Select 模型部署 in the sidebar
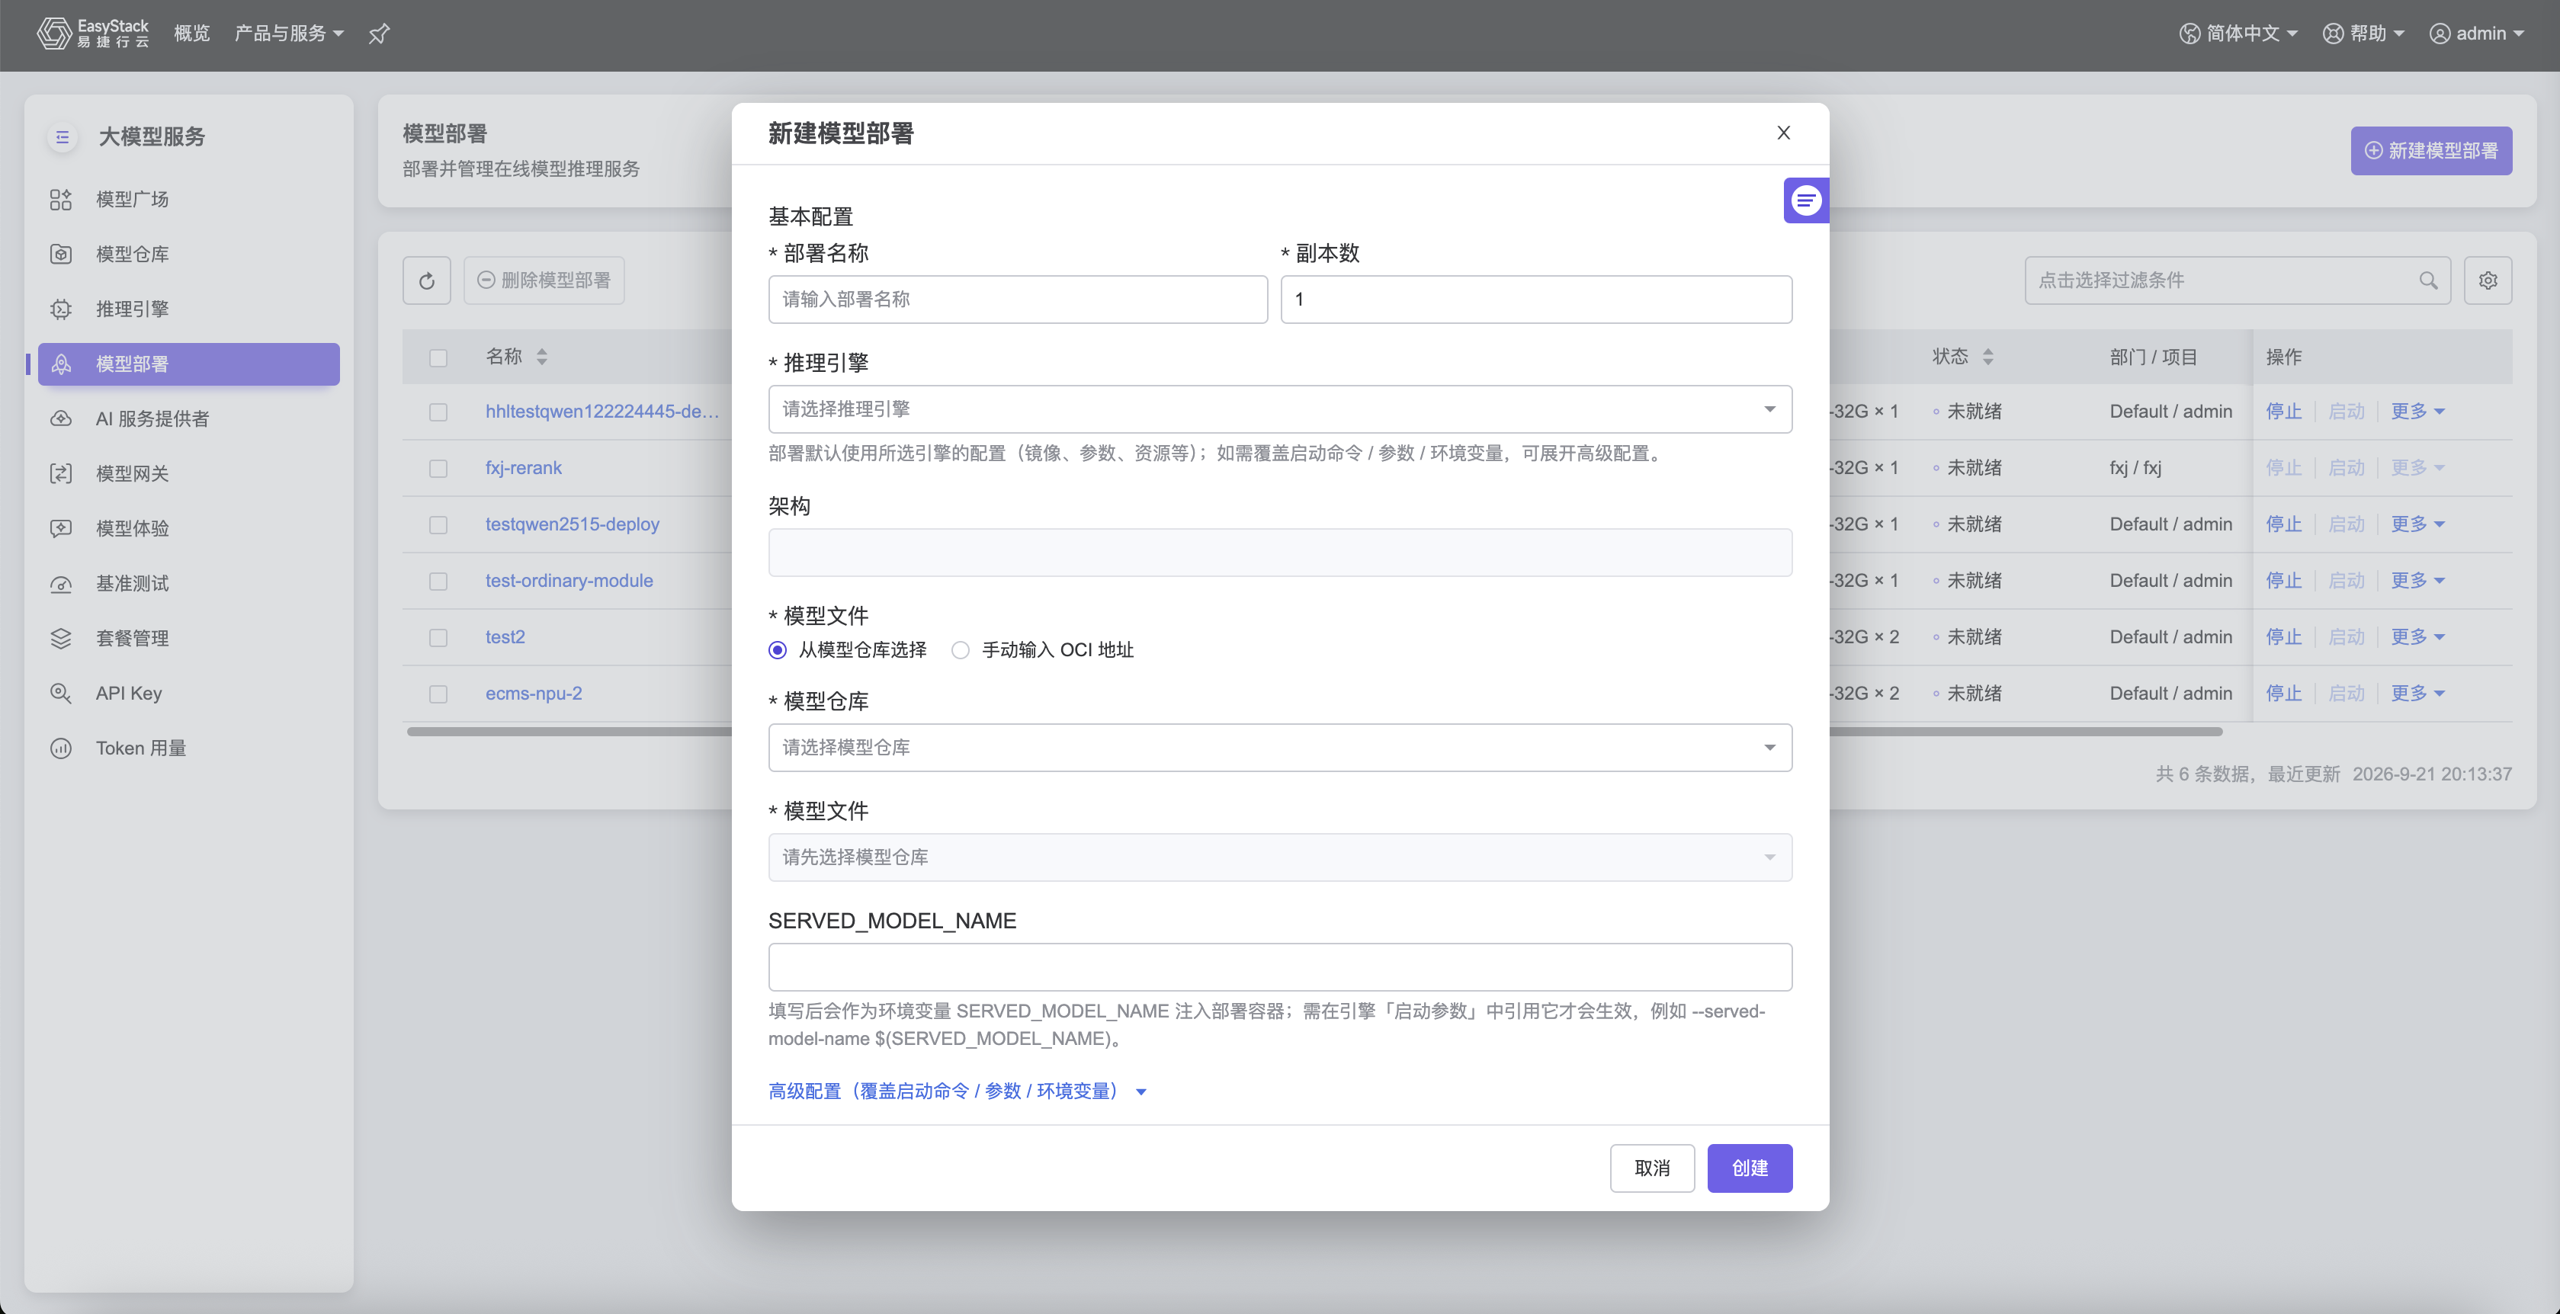 [189, 364]
